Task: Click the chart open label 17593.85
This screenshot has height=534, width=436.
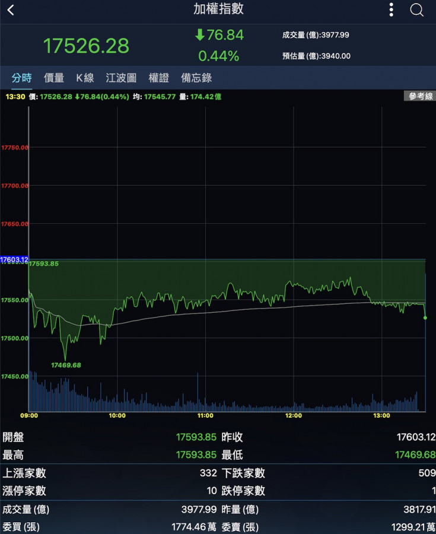Action: click(x=43, y=263)
